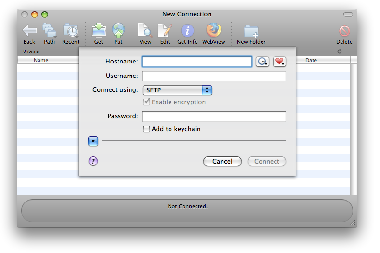Screen dimensions: 380x253
Task: Click the purple help question mark button
Action: (93, 161)
